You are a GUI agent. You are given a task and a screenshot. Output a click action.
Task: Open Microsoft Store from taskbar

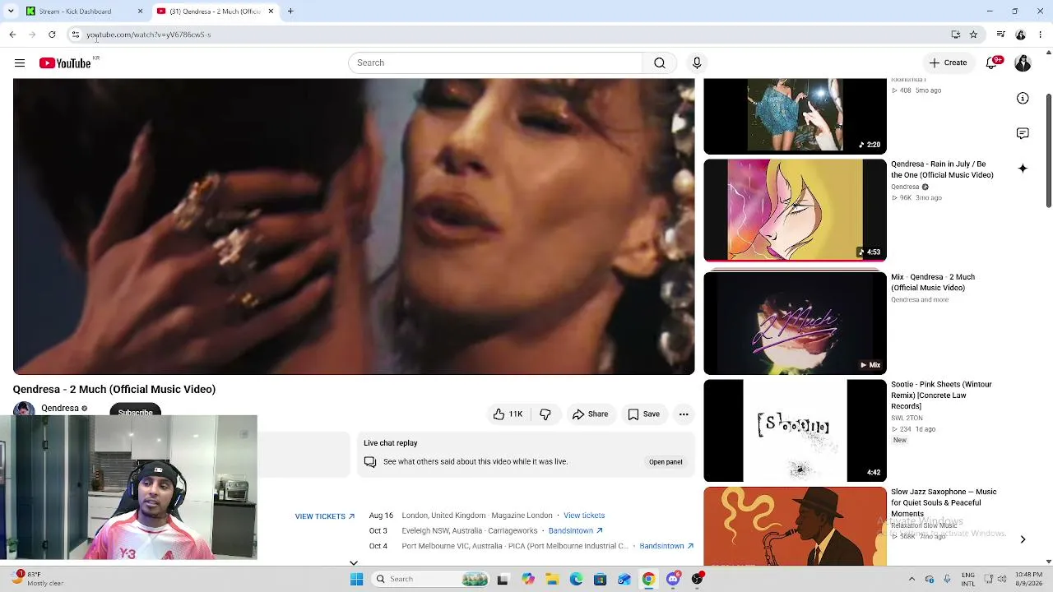coord(601,580)
